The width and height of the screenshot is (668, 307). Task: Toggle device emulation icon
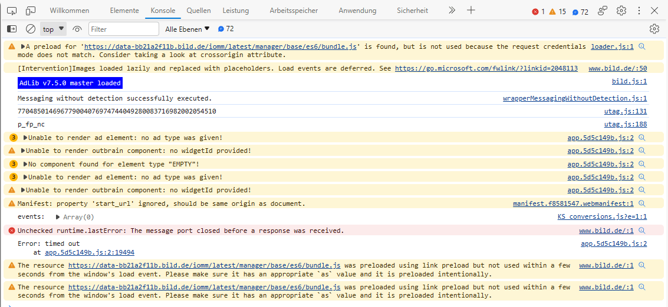click(x=30, y=11)
